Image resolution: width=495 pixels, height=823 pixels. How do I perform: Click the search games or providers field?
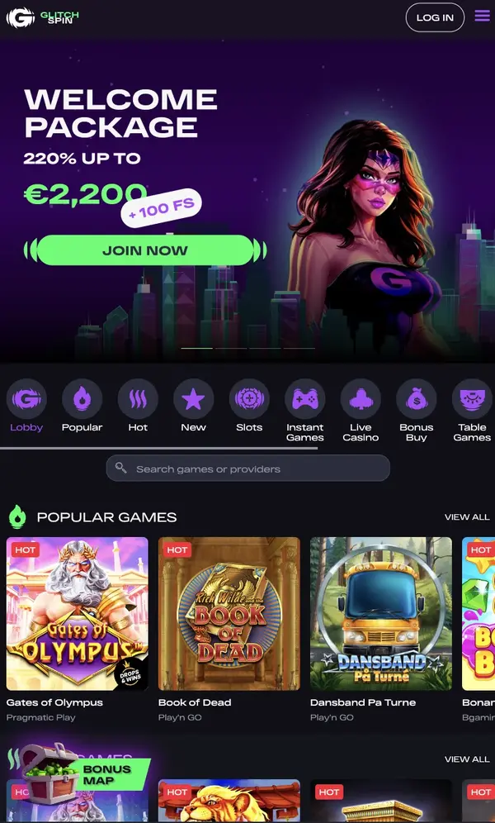(247, 469)
